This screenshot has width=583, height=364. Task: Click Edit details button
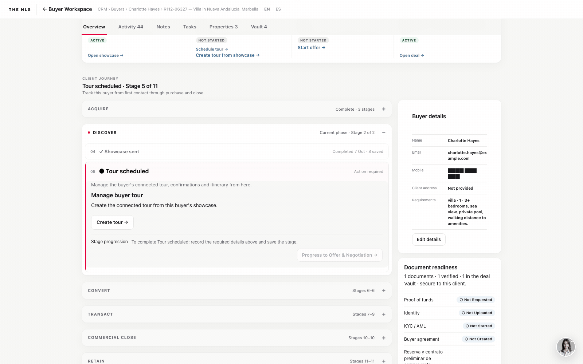(x=429, y=240)
